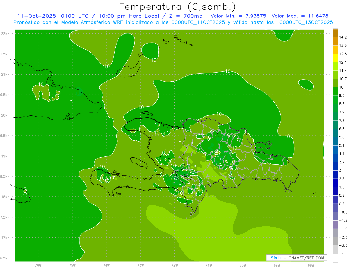Pick the orange swatch between 13.5 and 14.2

[335, 41]
